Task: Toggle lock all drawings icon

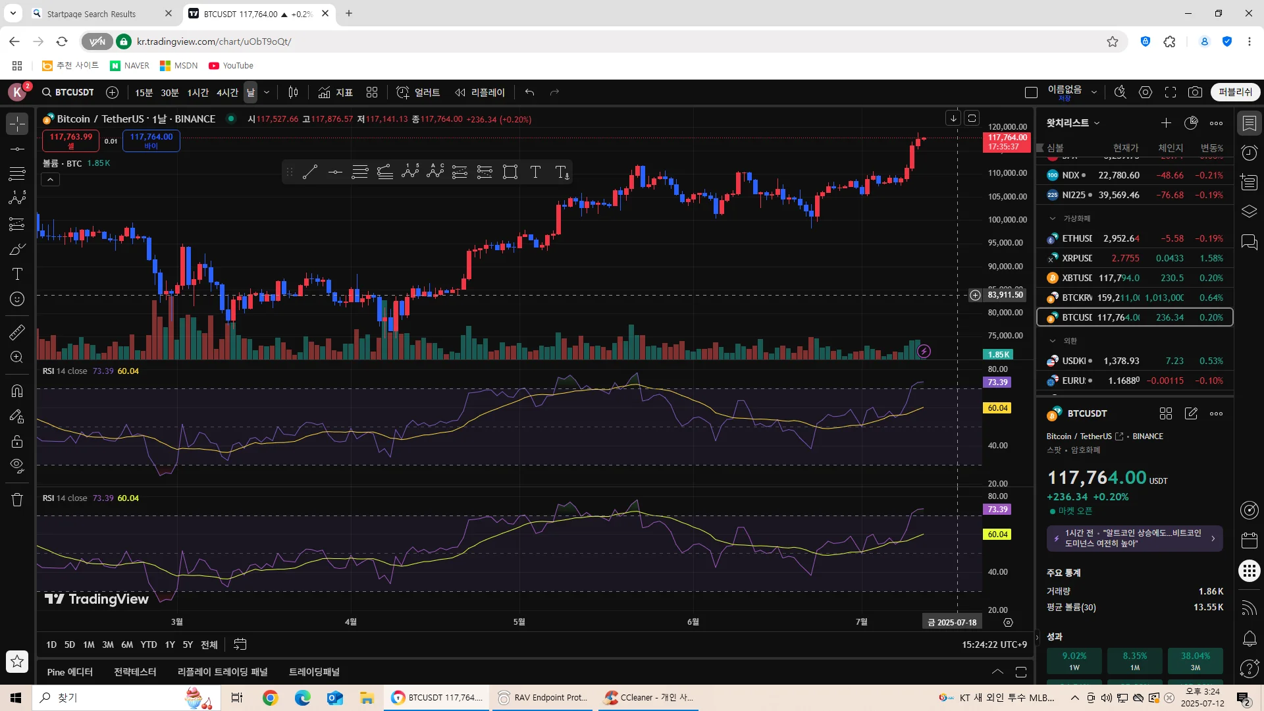Action: click(x=17, y=441)
